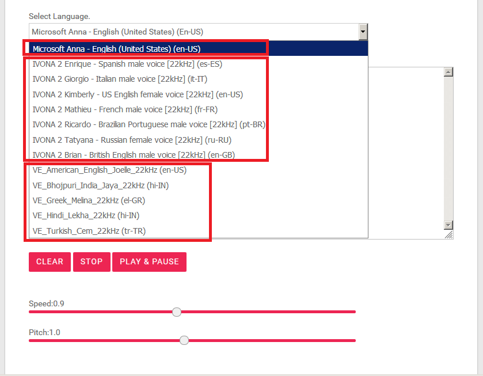The height and width of the screenshot is (376, 483).
Task: Choose IVONA 2 Brian British English voice
Action: pos(199,155)
